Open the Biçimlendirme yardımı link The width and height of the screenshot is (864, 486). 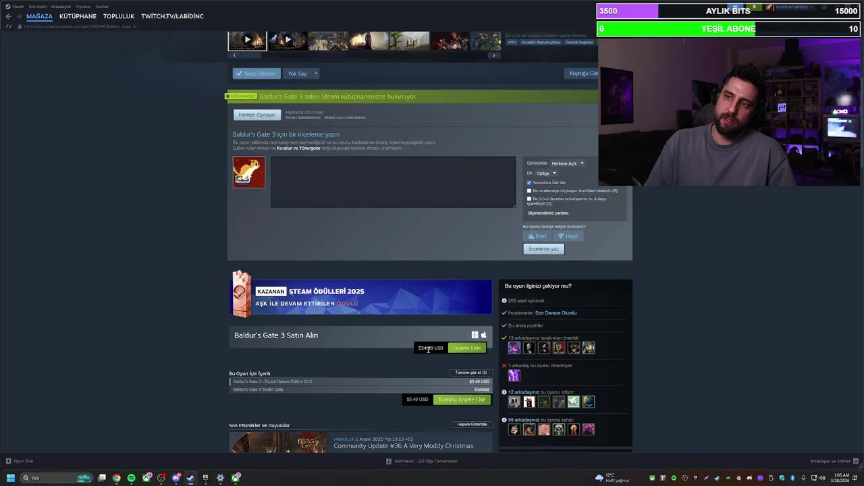pos(548,213)
